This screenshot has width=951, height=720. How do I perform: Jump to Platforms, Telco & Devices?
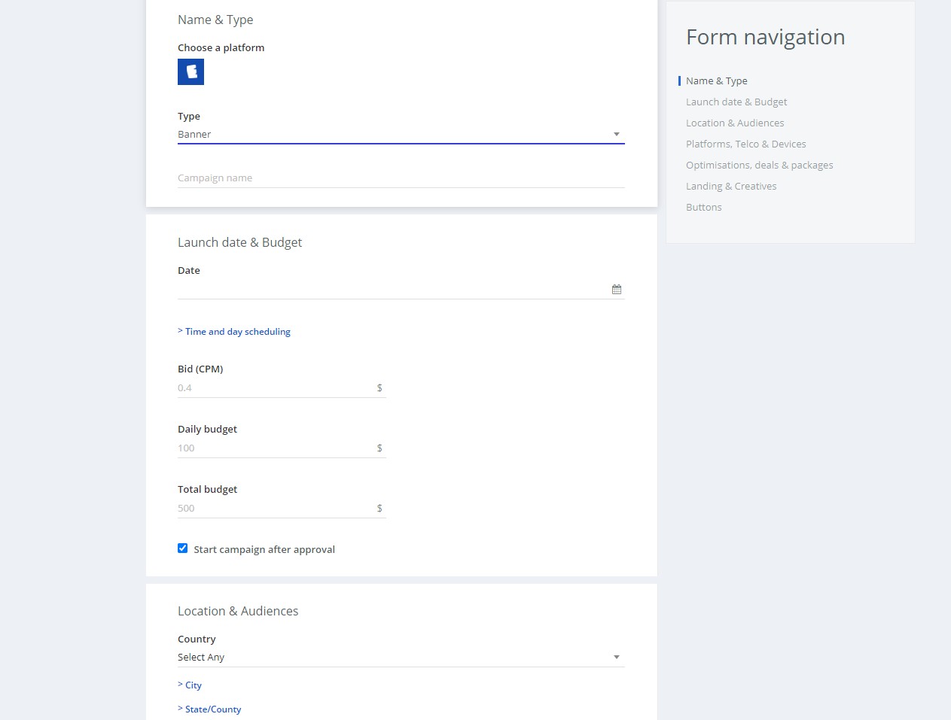click(x=745, y=144)
